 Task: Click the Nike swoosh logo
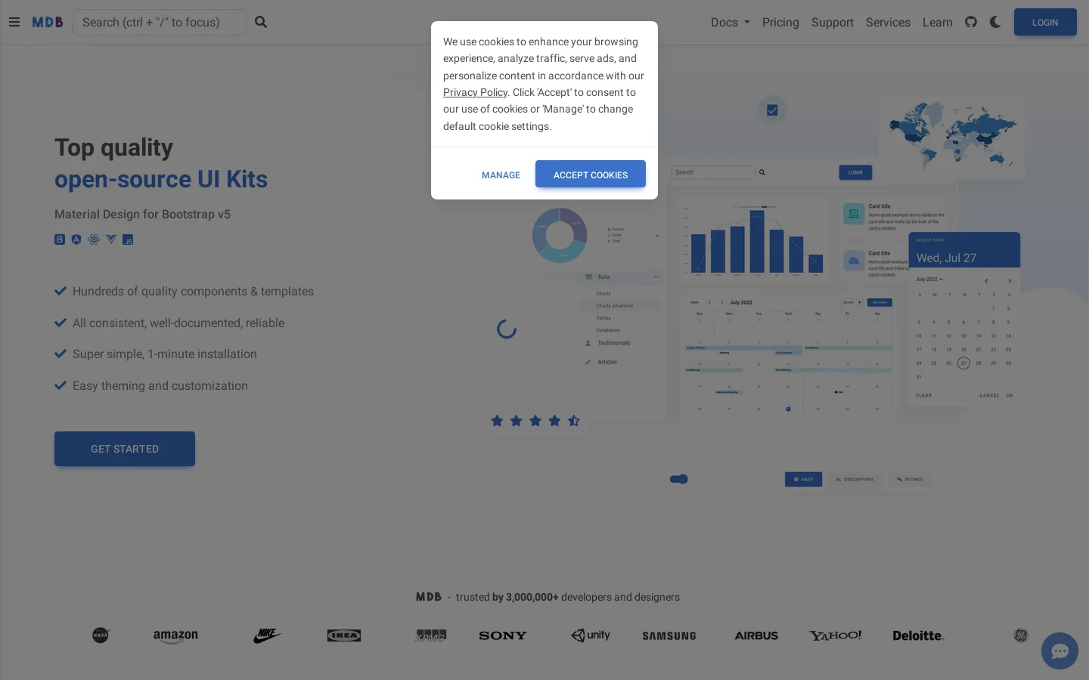(267, 635)
